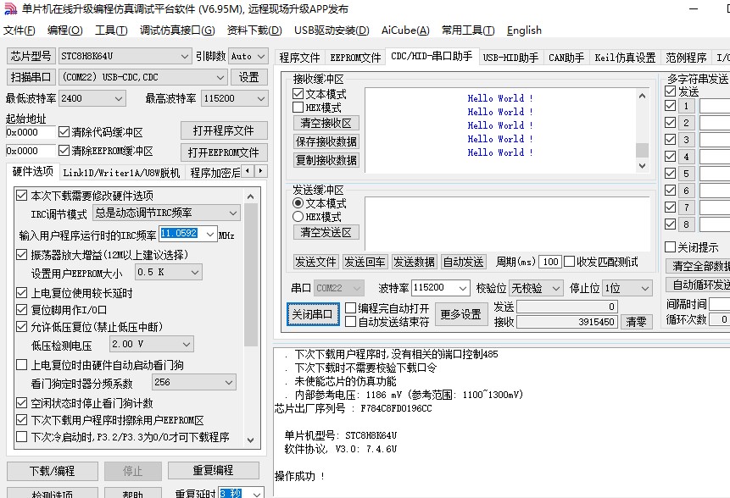
Task: Enable 上电复位时由硬件自动启动看门狗
Action: (21, 364)
